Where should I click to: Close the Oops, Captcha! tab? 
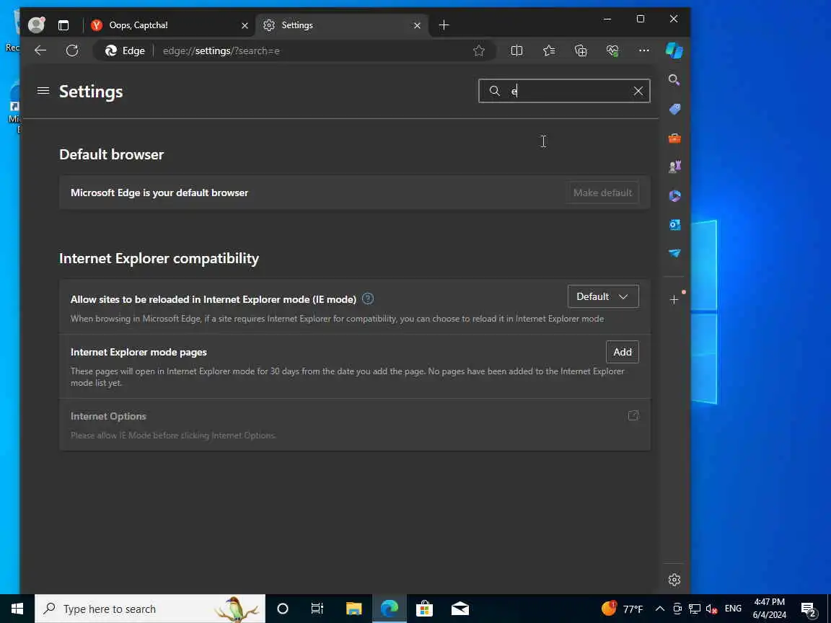(245, 25)
